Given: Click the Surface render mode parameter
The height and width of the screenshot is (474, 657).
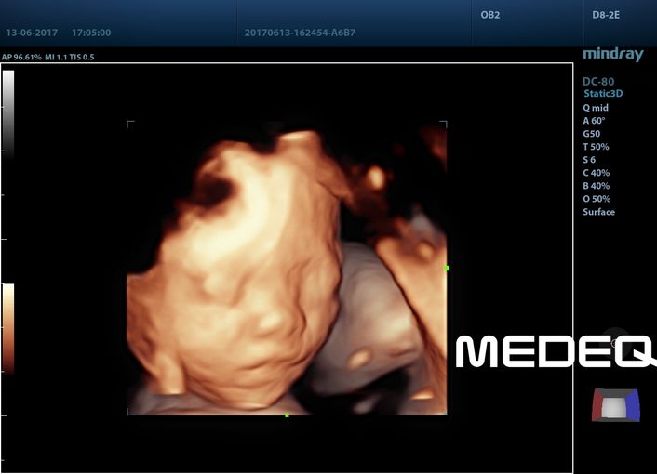Looking at the screenshot, I should point(598,212).
